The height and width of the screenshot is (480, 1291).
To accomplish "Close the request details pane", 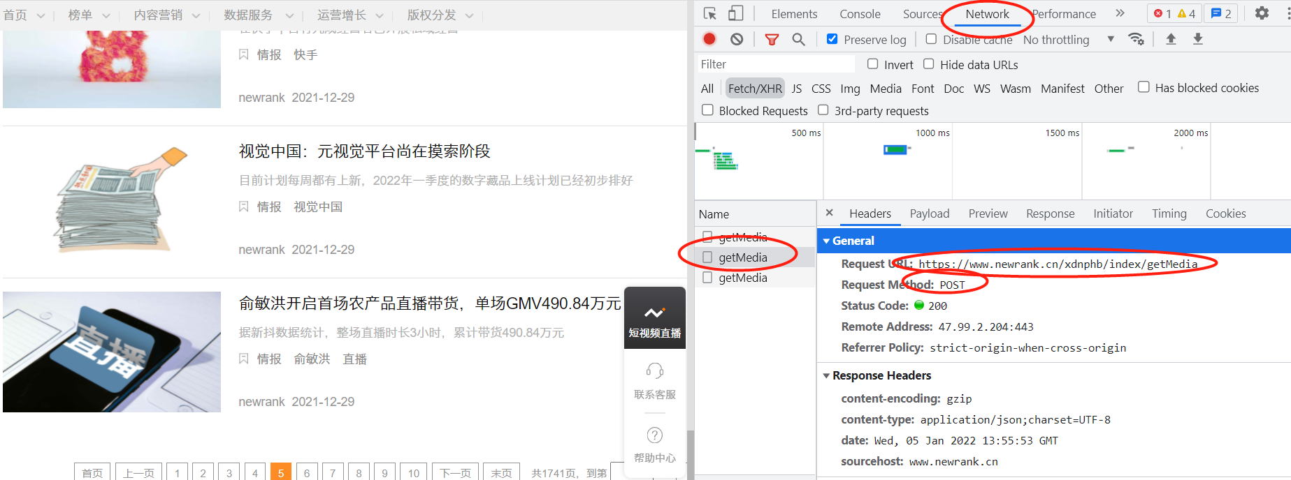I will pos(829,213).
